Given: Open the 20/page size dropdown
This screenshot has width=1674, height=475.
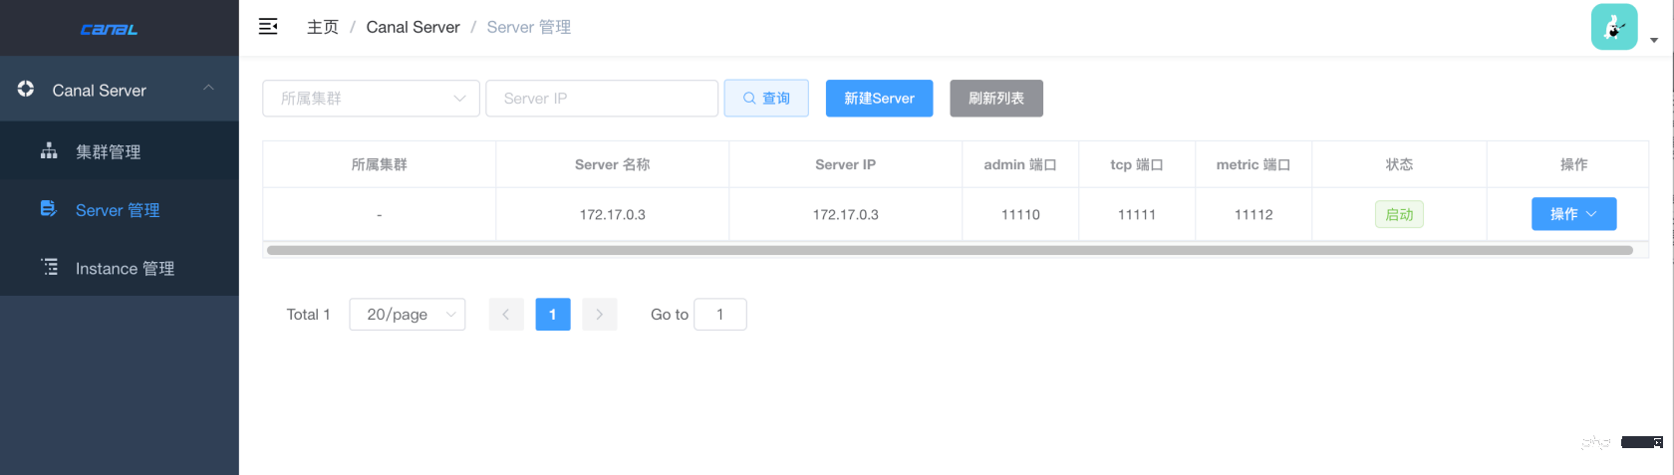Looking at the screenshot, I should [x=408, y=314].
